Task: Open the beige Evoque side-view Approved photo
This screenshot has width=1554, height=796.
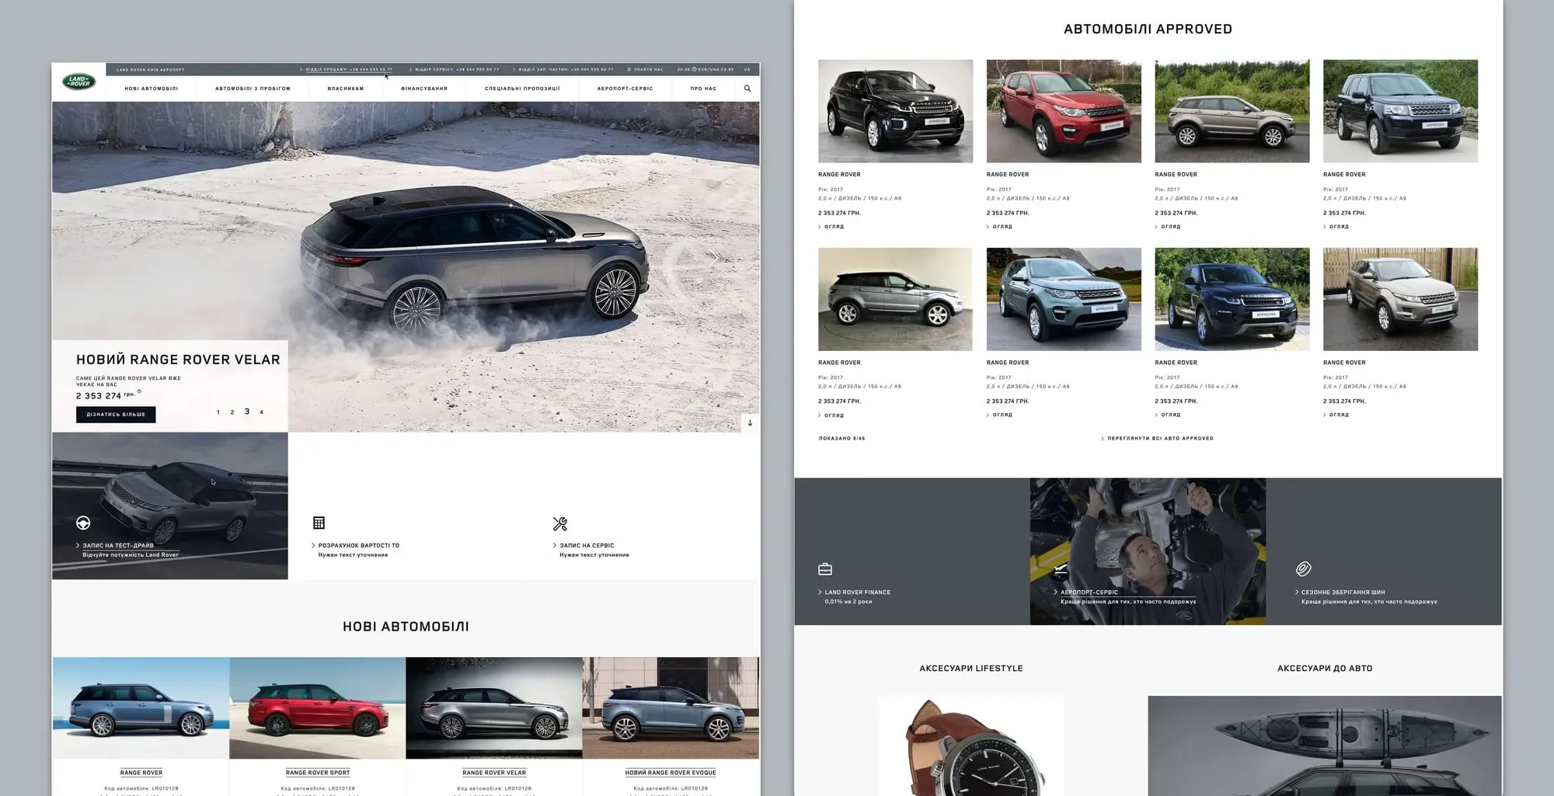Action: pyautogui.click(x=1232, y=111)
